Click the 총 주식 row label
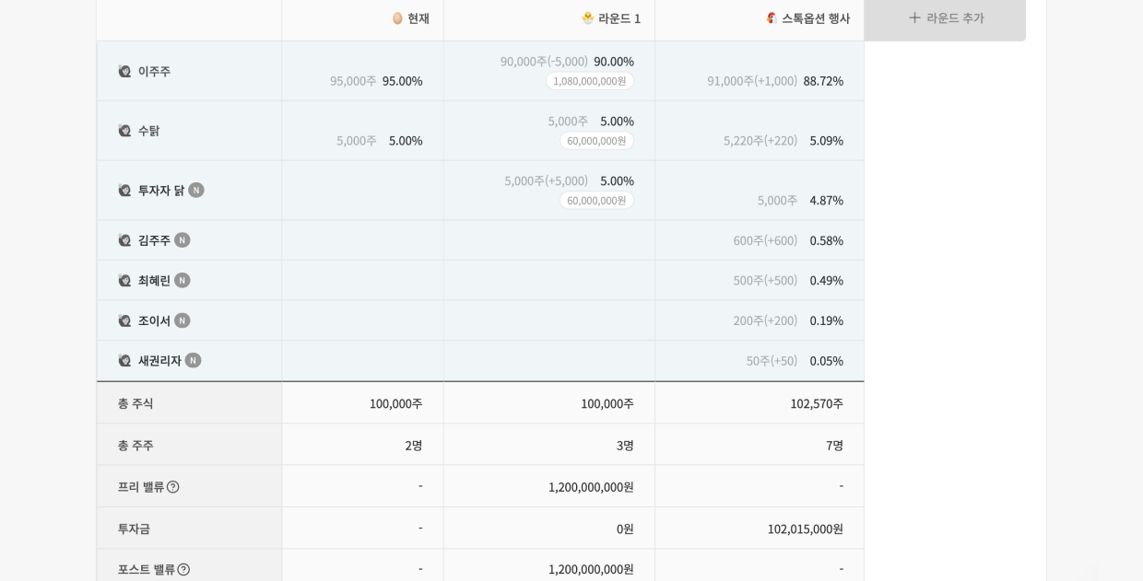Screen dimensions: 1143x581 (135, 403)
